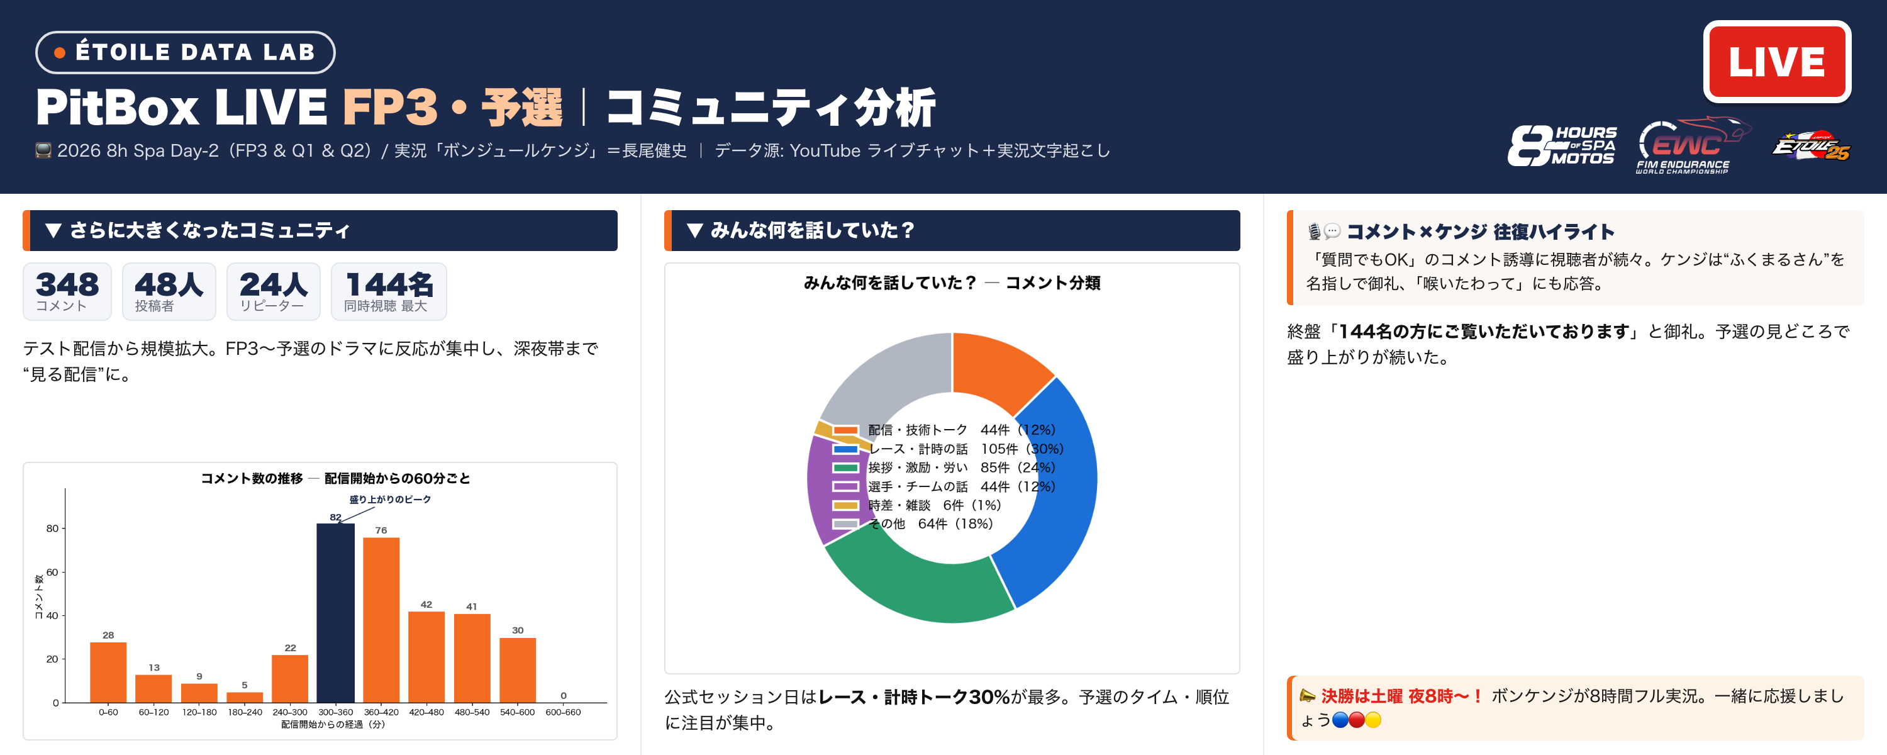Click the 420–480 bar labeled 42

pos(426,657)
